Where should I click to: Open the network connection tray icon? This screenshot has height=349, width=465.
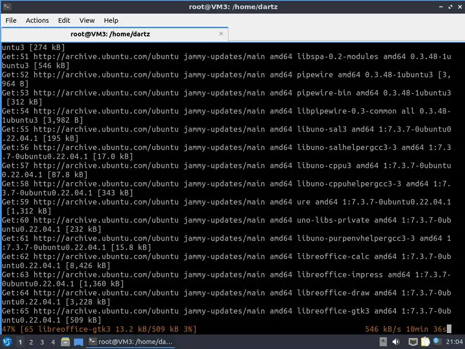coord(413,342)
